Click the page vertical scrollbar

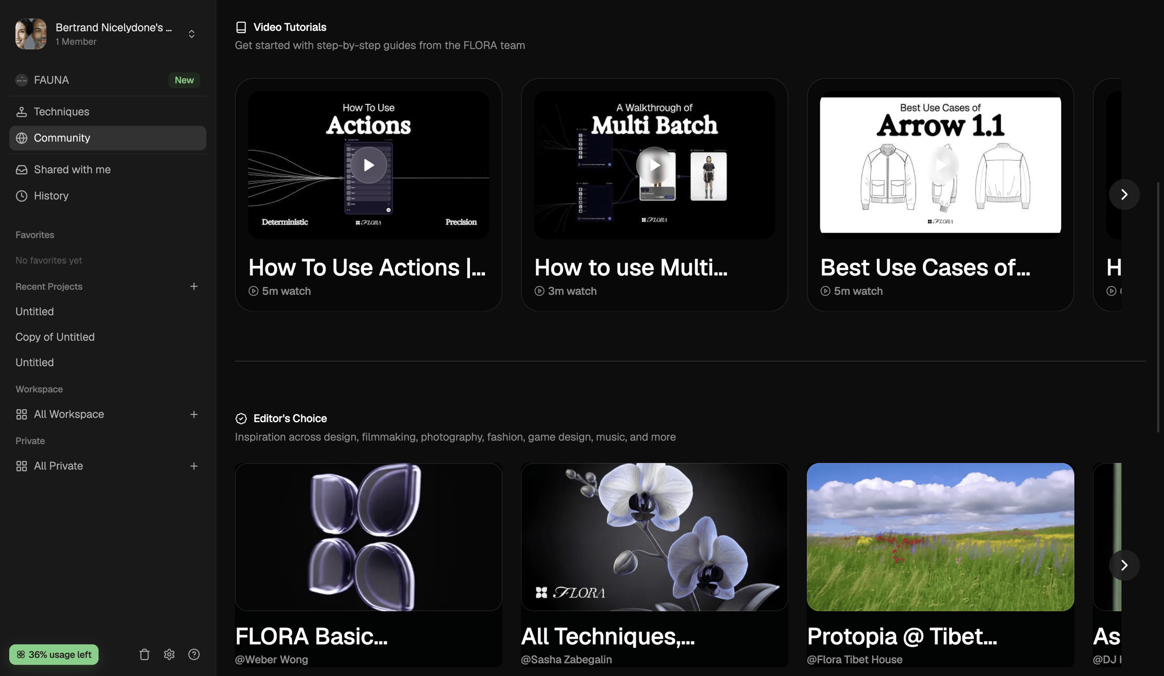[1158, 307]
